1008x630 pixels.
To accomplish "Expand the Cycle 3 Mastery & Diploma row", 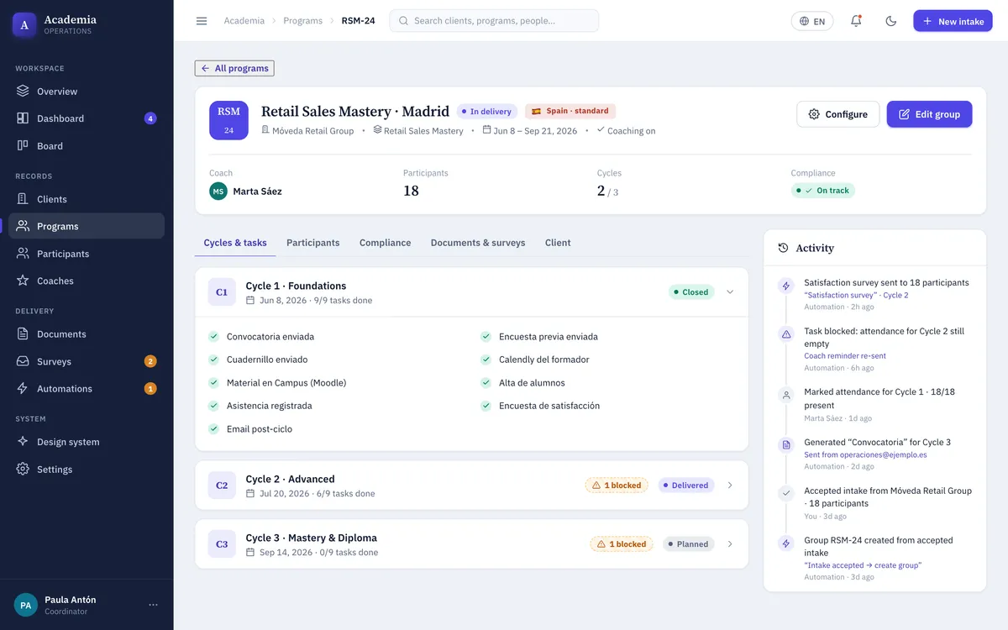I will coord(730,544).
